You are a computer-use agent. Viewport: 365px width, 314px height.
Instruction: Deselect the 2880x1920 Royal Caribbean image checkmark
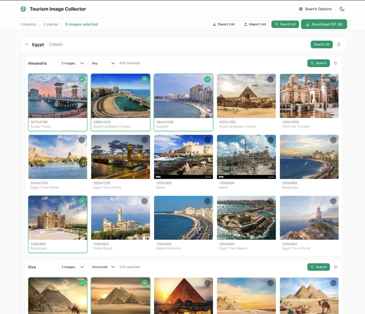pos(145,79)
